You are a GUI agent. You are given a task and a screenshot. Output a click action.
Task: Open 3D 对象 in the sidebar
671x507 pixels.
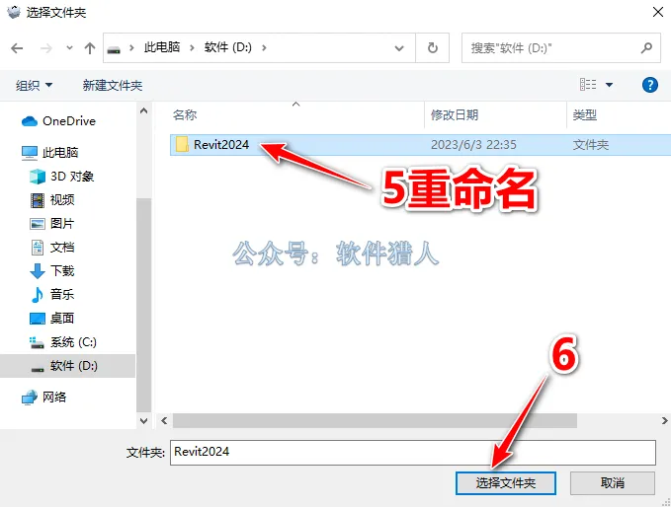[x=61, y=177]
